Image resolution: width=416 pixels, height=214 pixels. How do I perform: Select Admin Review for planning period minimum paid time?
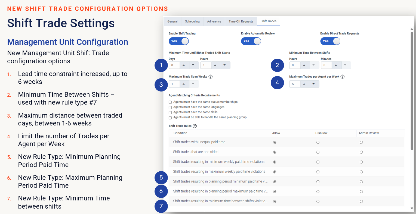[x=361, y=182]
